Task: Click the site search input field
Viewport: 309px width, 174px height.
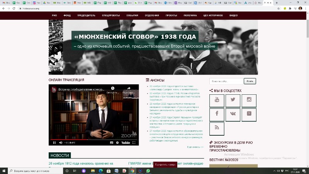Action: pyautogui.click(x=226, y=81)
